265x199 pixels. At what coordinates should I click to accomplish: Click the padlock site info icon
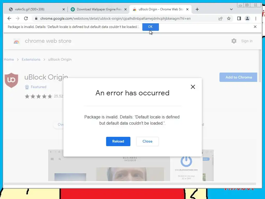coord(36,18)
